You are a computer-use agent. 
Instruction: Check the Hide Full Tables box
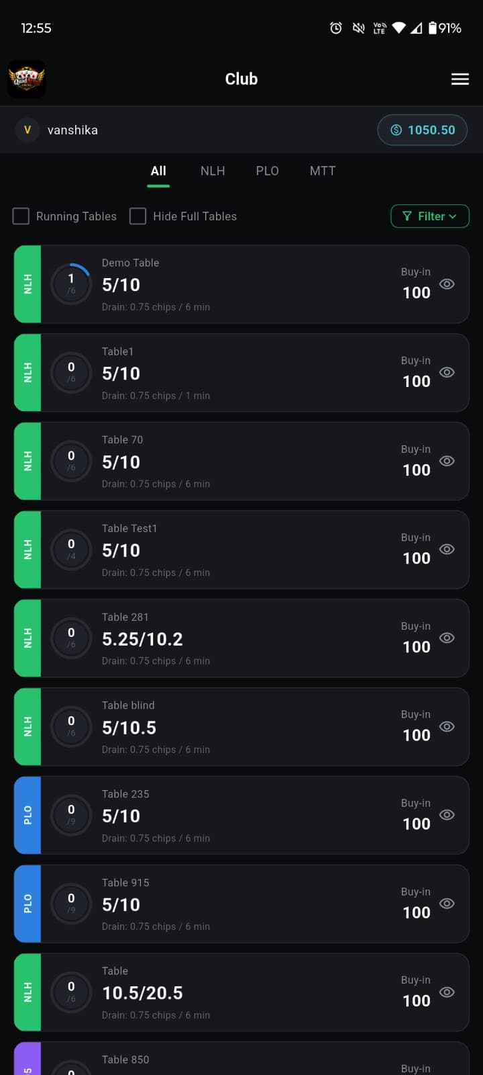pos(138,216)
